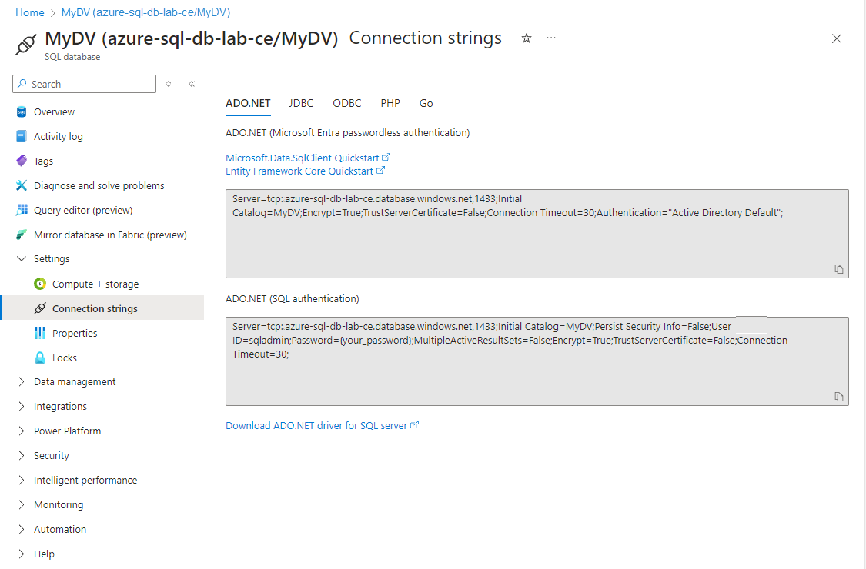
Task: Open the Properties settings icon
Action: (x=39, y=332)
